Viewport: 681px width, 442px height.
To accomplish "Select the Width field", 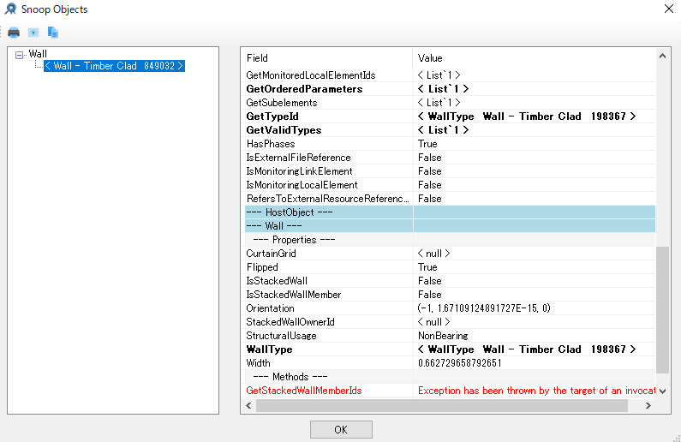I will click(x=258, y=363).
